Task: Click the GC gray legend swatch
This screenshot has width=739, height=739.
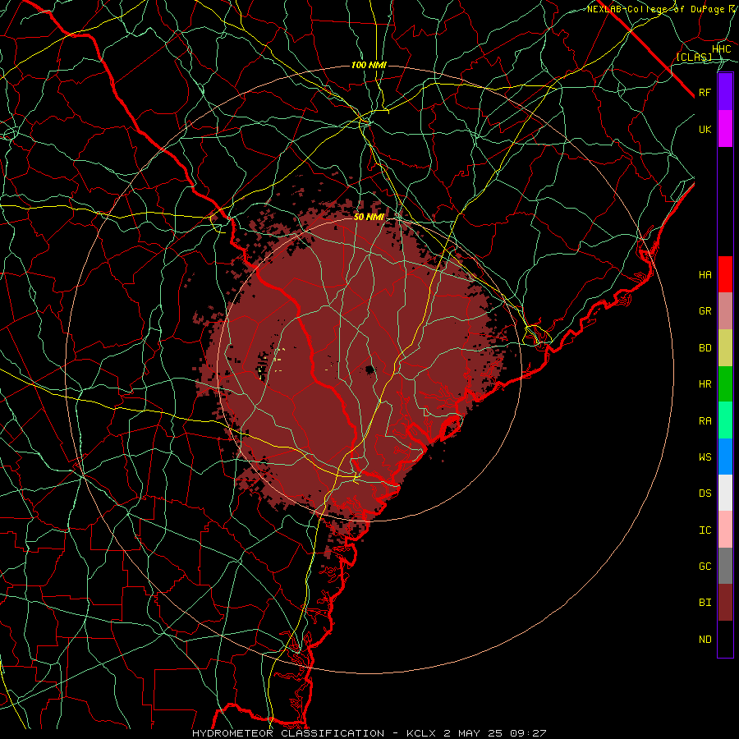Action: (x=725, y=566)
